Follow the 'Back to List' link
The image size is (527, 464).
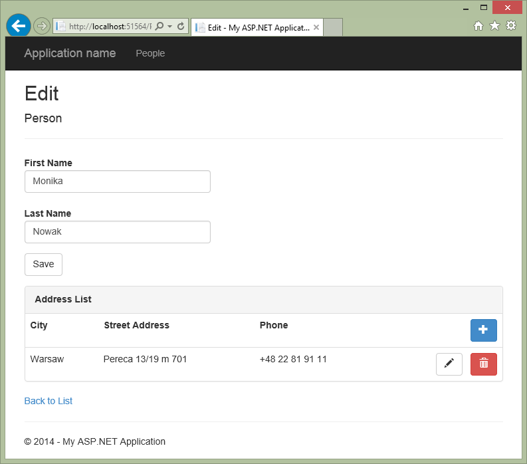49,401
